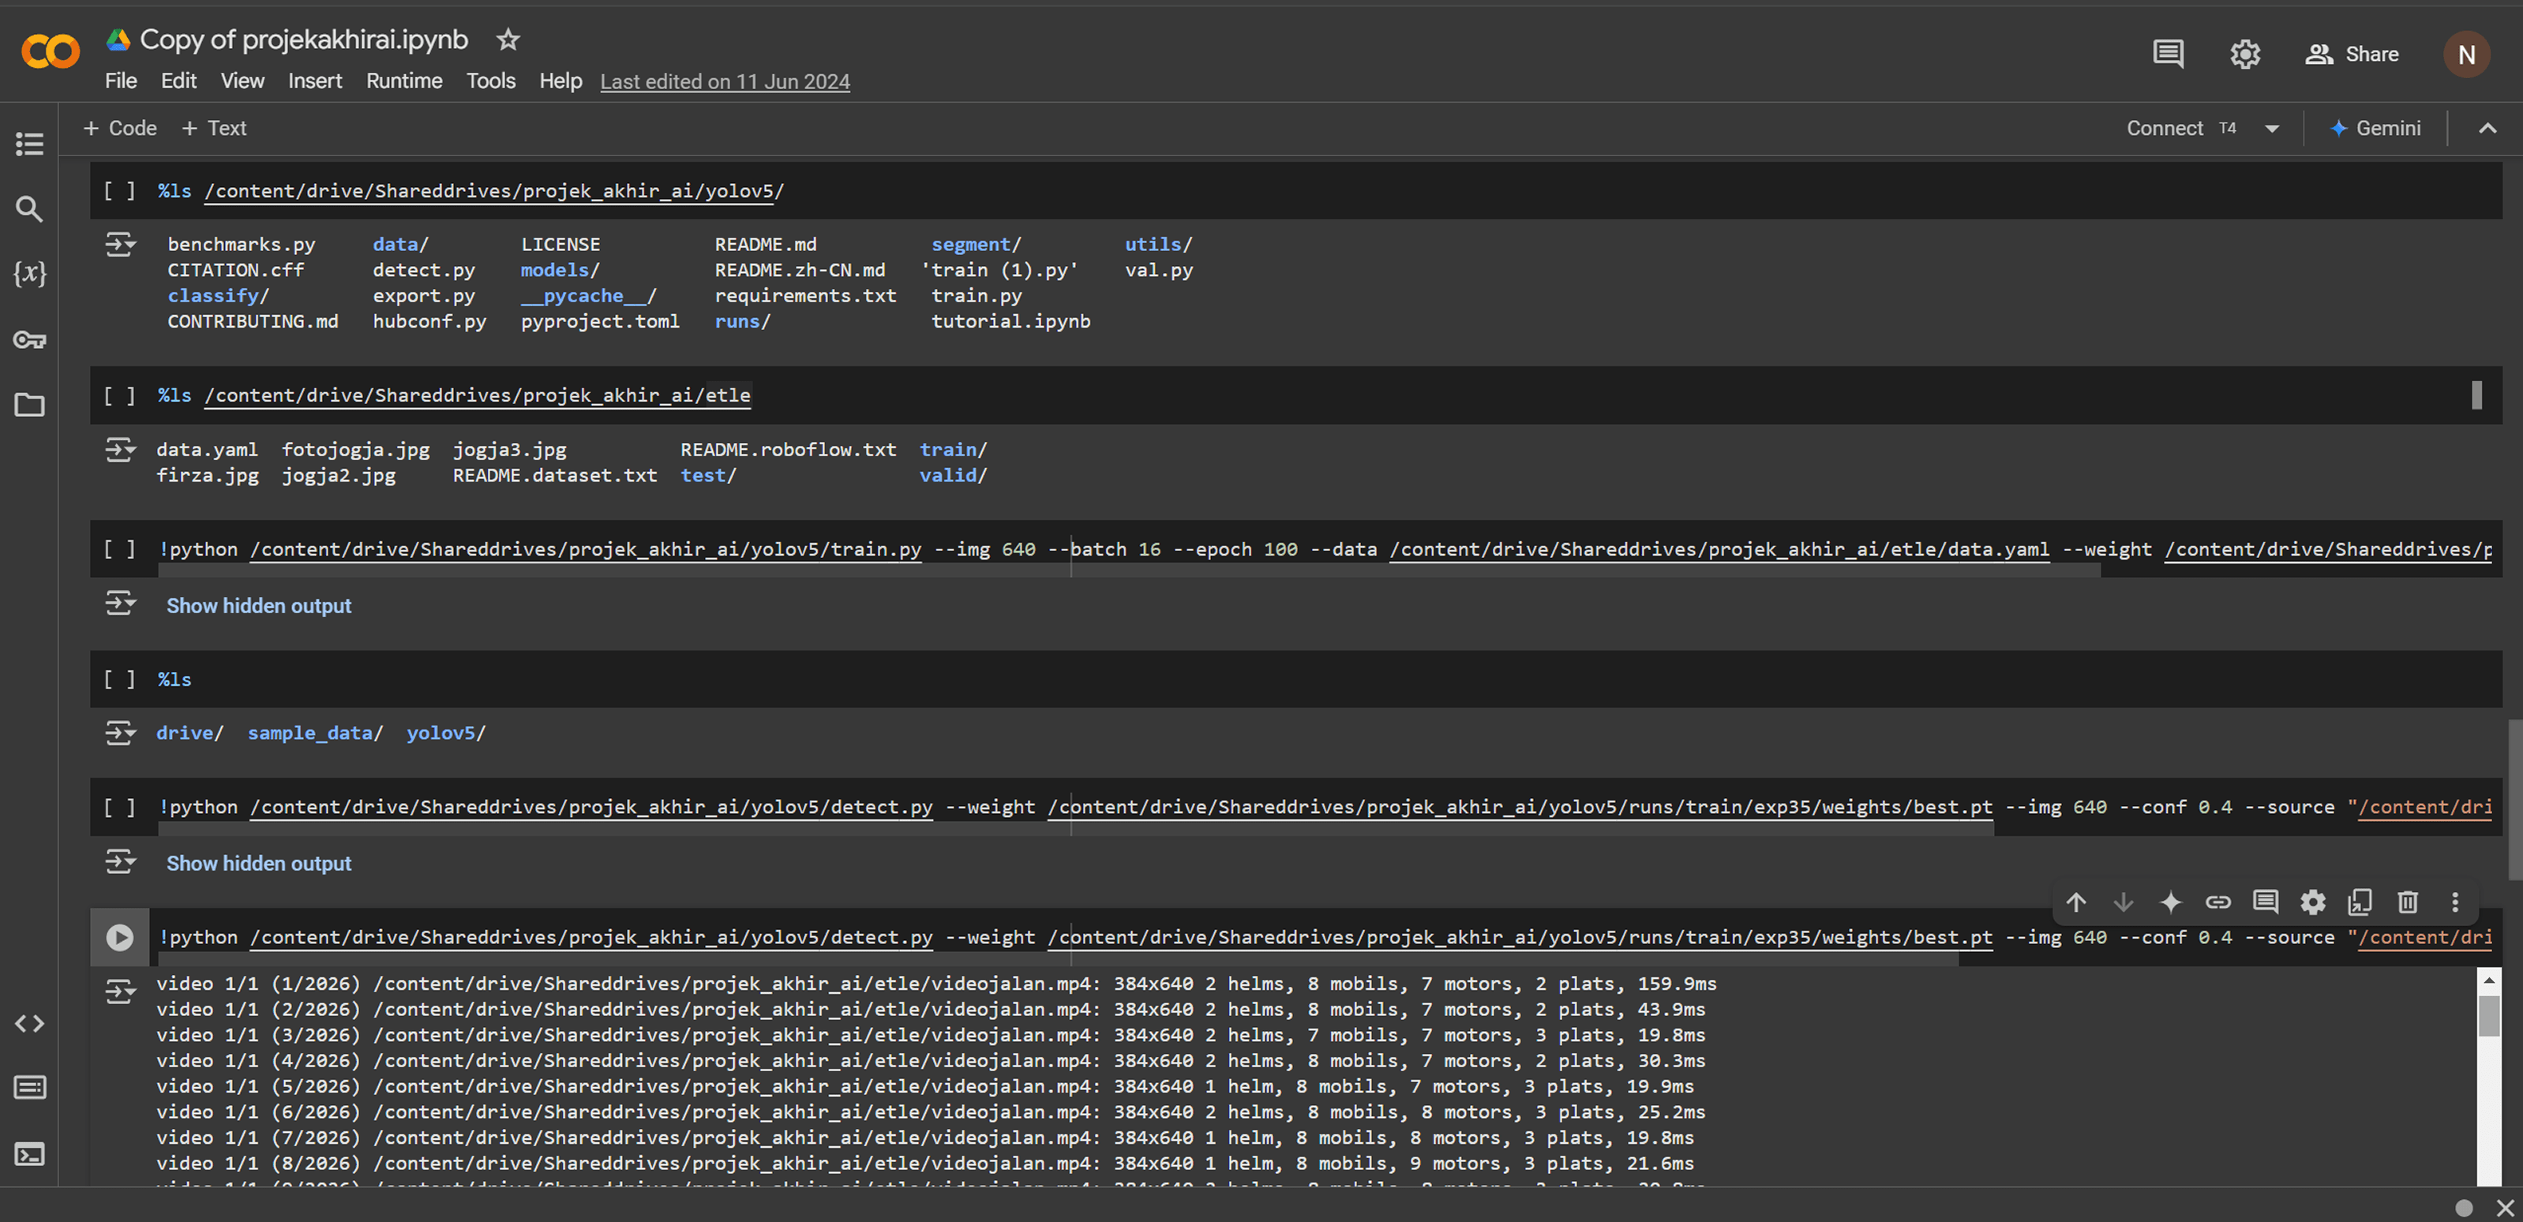Show hidden output under train.py cell
This screenshot has height=1222, width=2523.
tap(259, 605)
